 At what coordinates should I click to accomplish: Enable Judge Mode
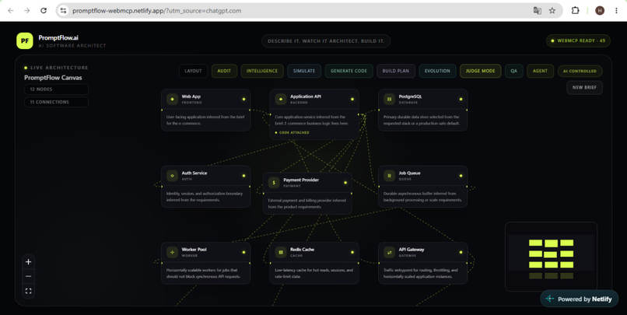(480, 71)
